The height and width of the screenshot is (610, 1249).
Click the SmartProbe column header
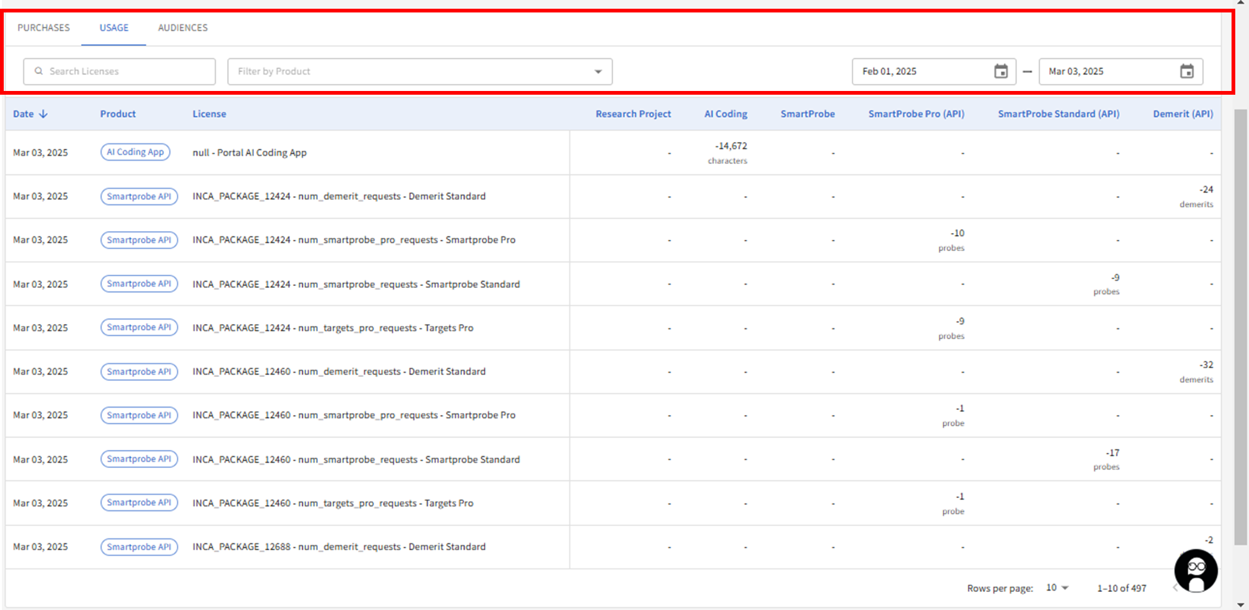coord(808,114)
